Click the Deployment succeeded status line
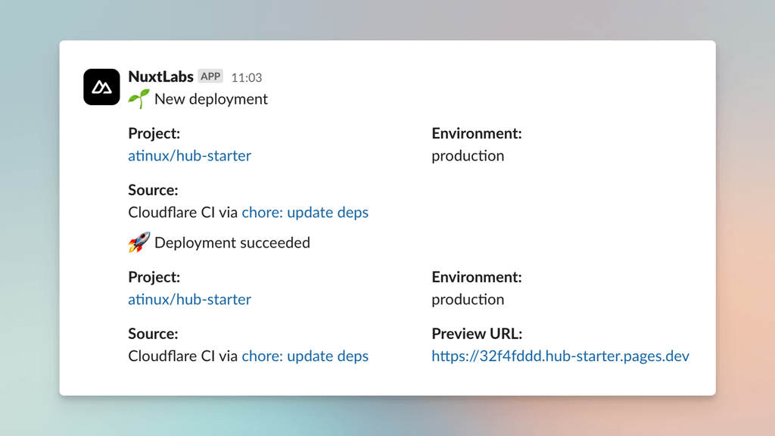The width and height of the screenshot is (775, 436). pos(231,242)
